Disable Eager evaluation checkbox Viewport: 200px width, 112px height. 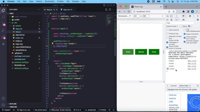point(185,34)
